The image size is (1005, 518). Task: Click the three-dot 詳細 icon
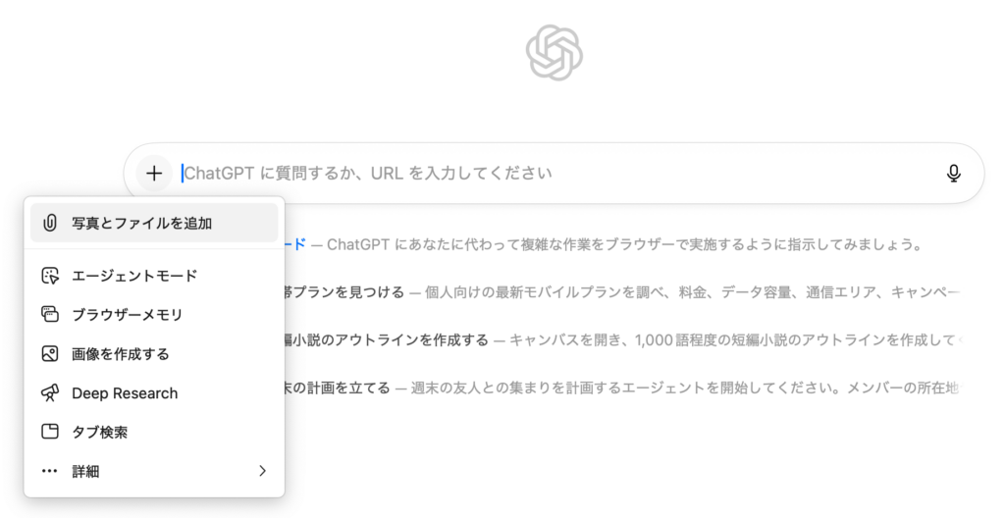pos(50,472)
